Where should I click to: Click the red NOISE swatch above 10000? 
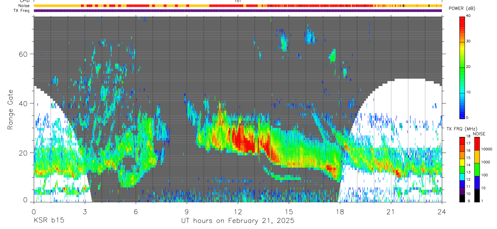(x=477, y=144)
